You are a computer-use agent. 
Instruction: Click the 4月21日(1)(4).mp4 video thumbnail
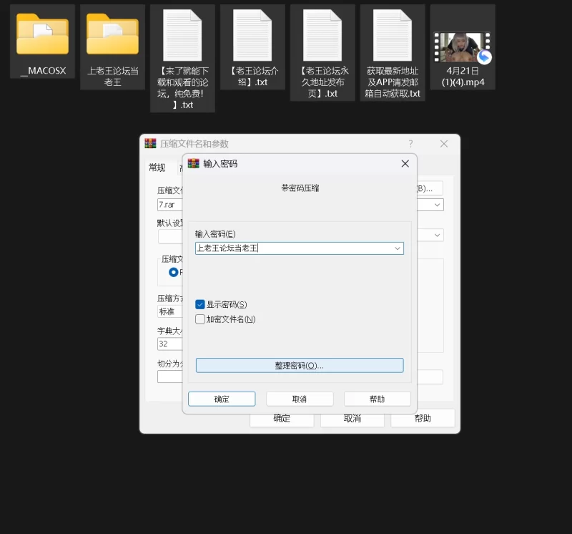463,47
